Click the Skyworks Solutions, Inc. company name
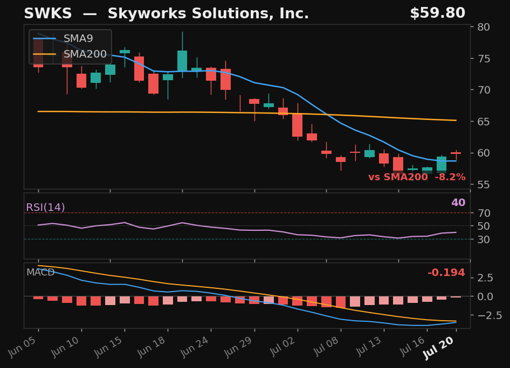 click(208, 13)
